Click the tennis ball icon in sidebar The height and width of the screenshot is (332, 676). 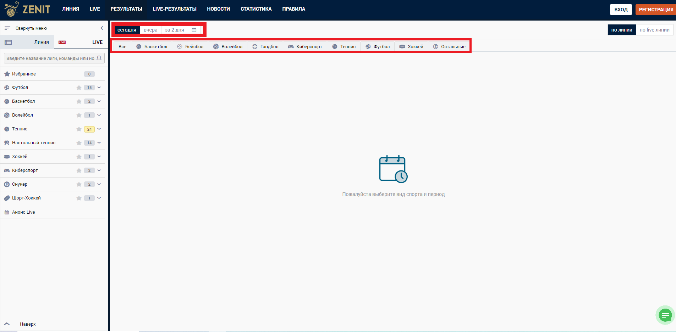[x=7, y=129]
